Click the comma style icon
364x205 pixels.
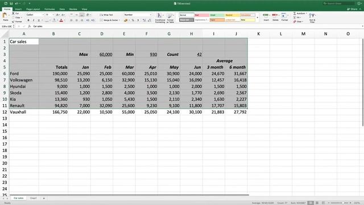pyautogui.click(x=138, y=20)
